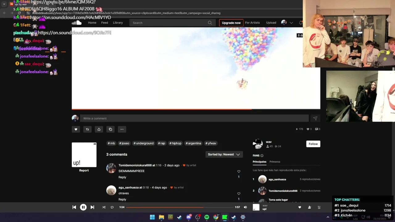Skip to previous track in player
This screenshot has height=222, width=395.
click(x=74, y=207)
